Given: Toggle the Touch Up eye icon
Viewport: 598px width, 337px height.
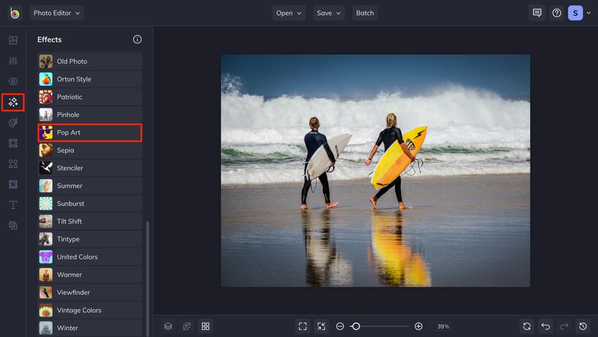Looking at the screenshot, I should tap(13, 82).
